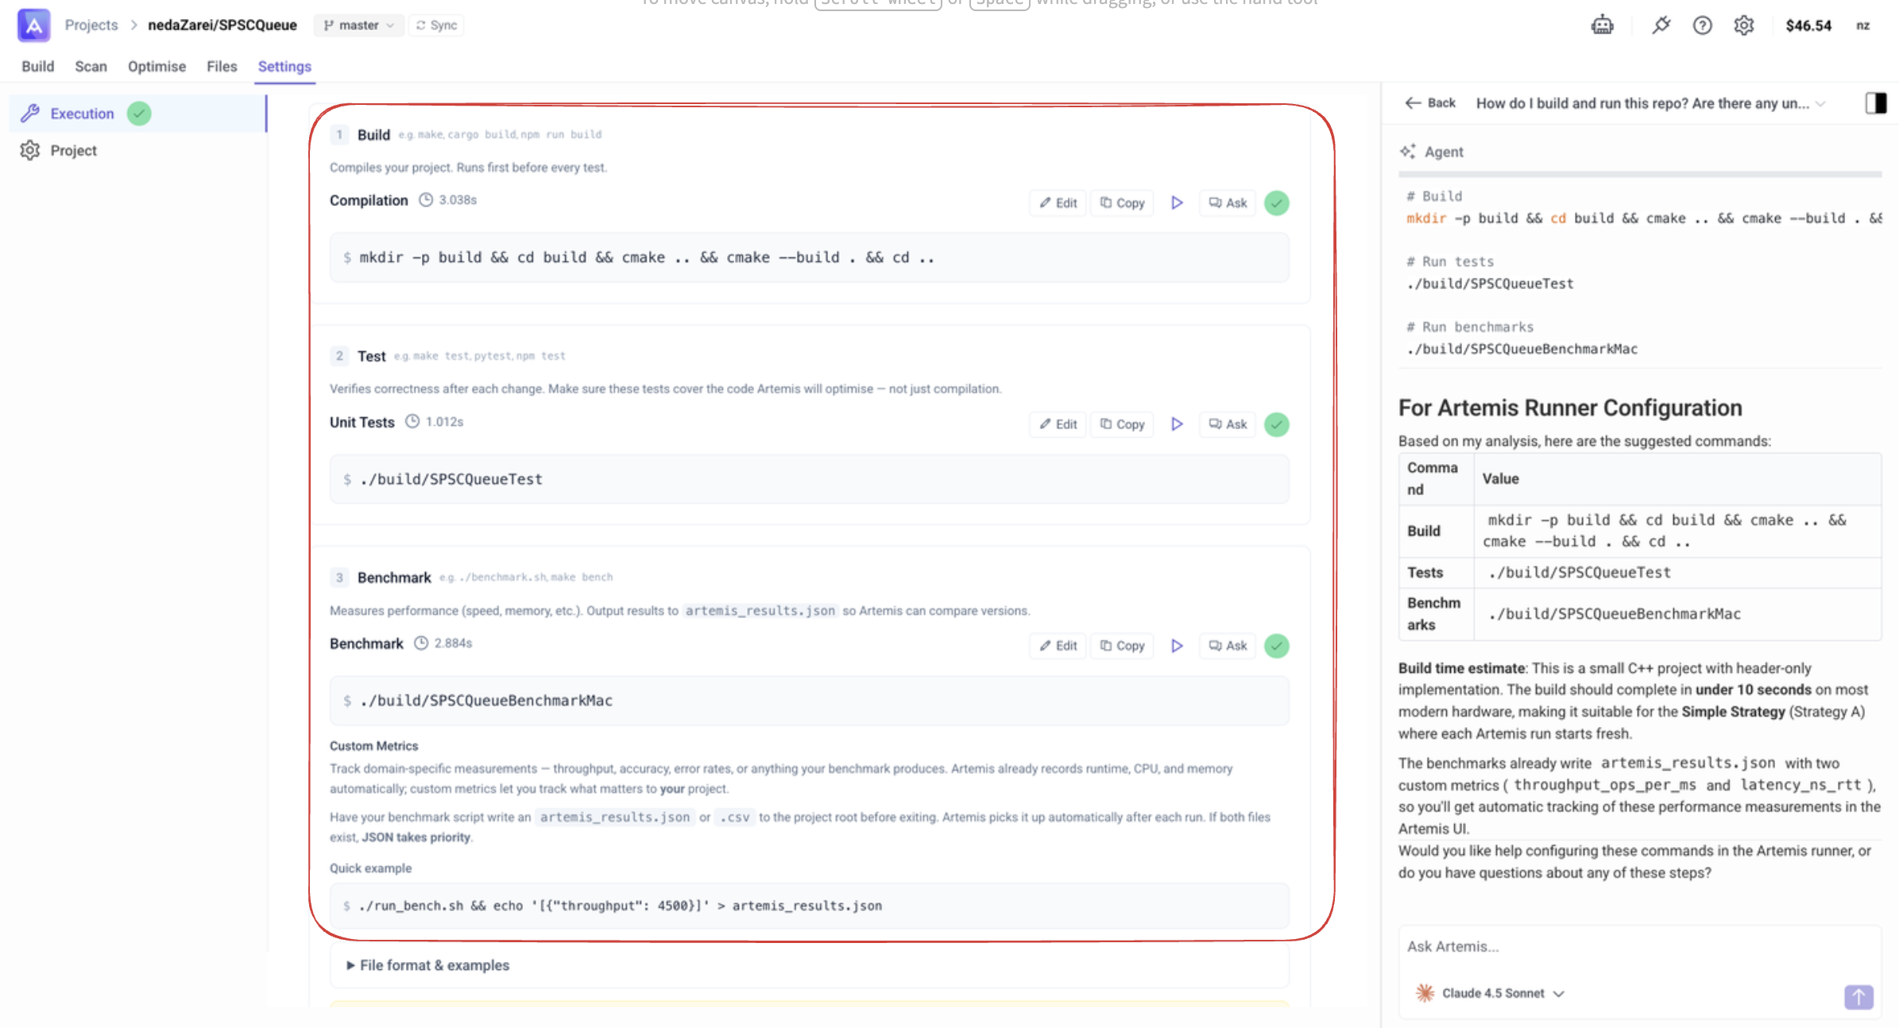The height and width of the screenshot is (1028, 1899).
Task: Switch to the Build tab
Action: [x=37, y=67]
